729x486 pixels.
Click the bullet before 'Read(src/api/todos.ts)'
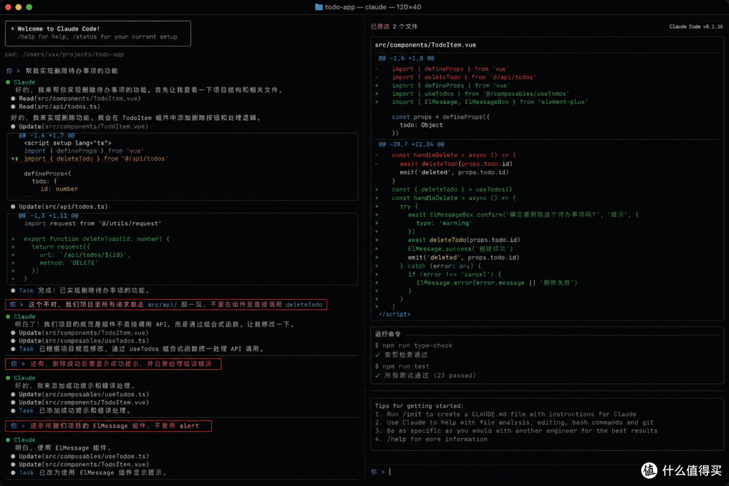point(13,107)
